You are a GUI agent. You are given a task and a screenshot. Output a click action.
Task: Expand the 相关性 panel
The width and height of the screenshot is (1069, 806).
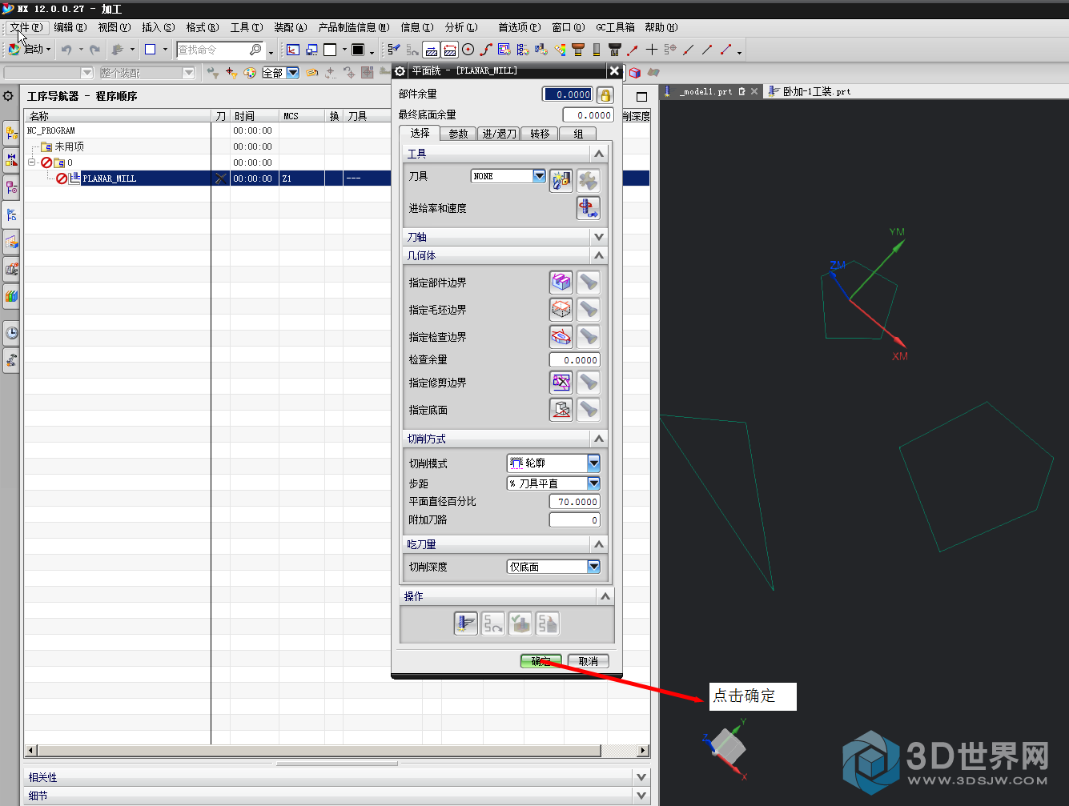click(x=641, y=777)
